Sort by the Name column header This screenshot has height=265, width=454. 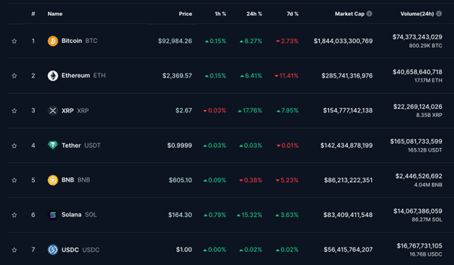55,14
